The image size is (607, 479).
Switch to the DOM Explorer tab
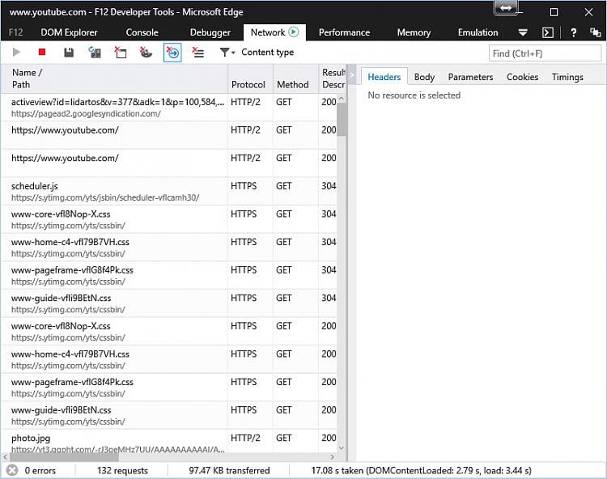(x=69, y=32)
